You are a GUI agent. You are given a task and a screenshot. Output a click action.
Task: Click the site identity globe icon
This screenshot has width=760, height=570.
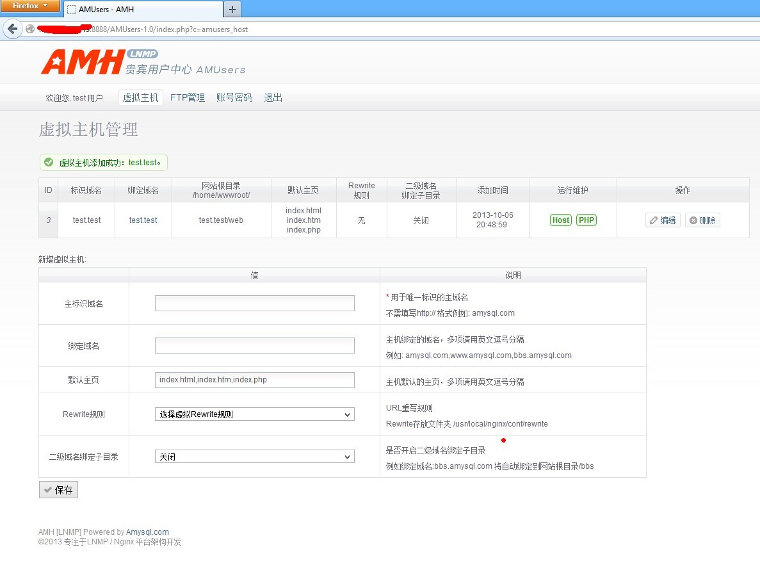click(x=29, y=29)
